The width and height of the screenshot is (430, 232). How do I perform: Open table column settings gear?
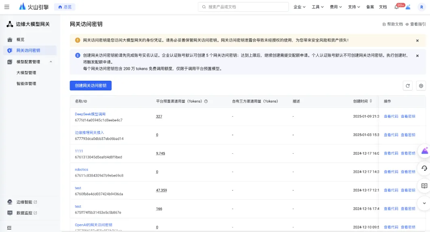click(421, 86)
